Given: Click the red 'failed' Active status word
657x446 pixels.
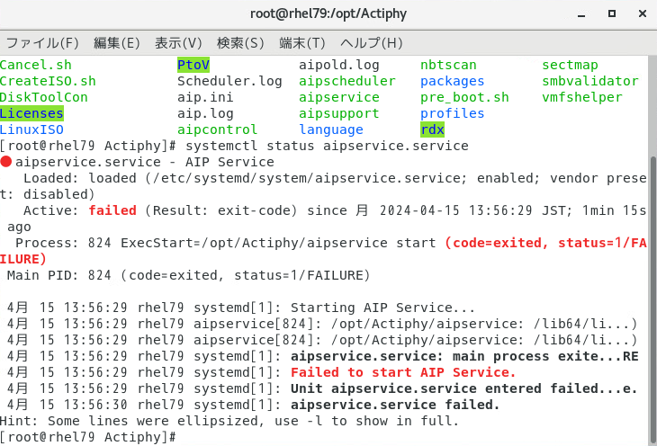Looking at the screenshot, I should point(112,210).
